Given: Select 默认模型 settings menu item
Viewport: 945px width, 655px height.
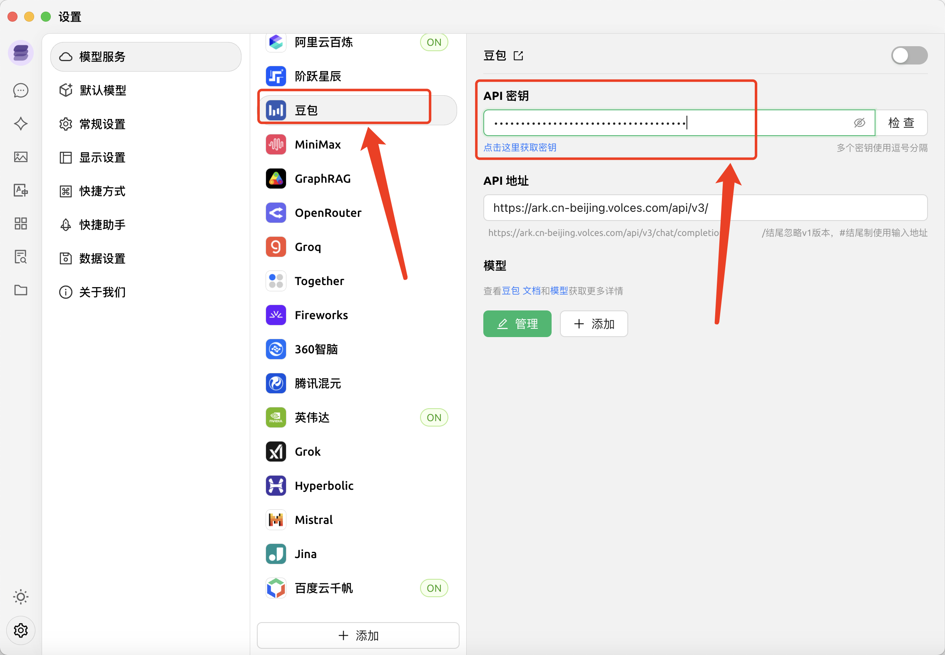Looking at the screenshot, I should point(103,90).
